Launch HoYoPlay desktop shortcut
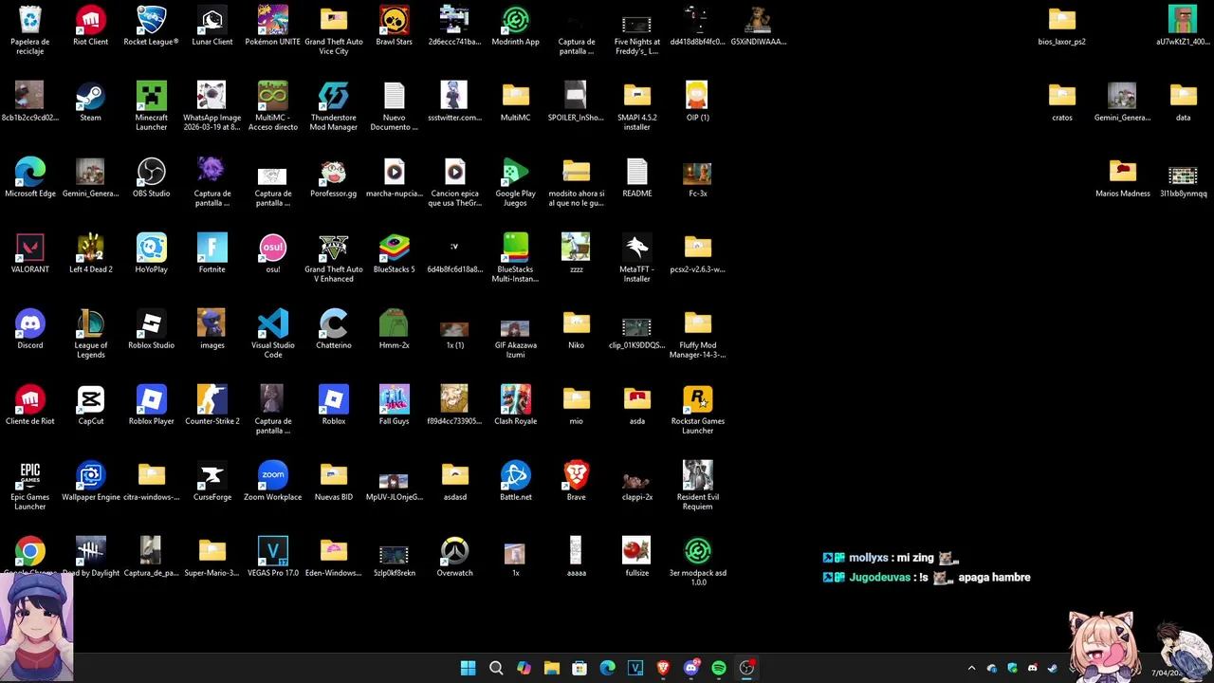The width and height of the screenshot is (1214, 683). pyautogui.click(x=151, y=253)
